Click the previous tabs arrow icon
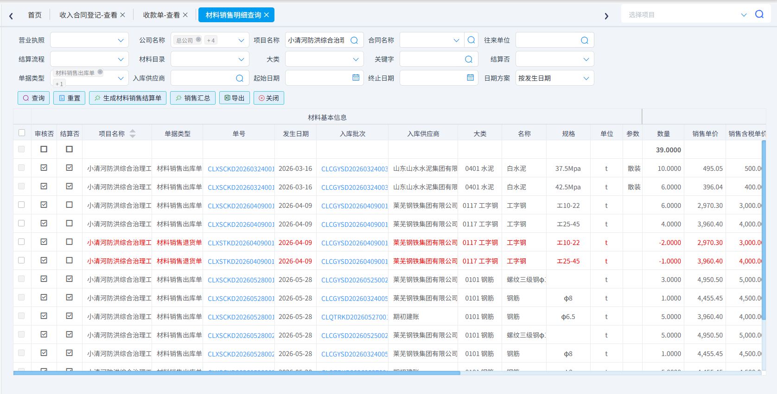 [11, 16]
